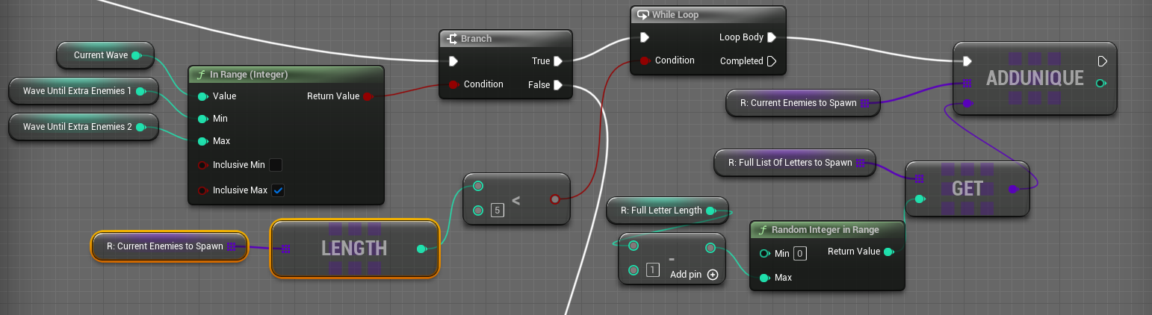1152x315 pixels.
Task: Click the GET node item output pin
Action: [1013, 189]
